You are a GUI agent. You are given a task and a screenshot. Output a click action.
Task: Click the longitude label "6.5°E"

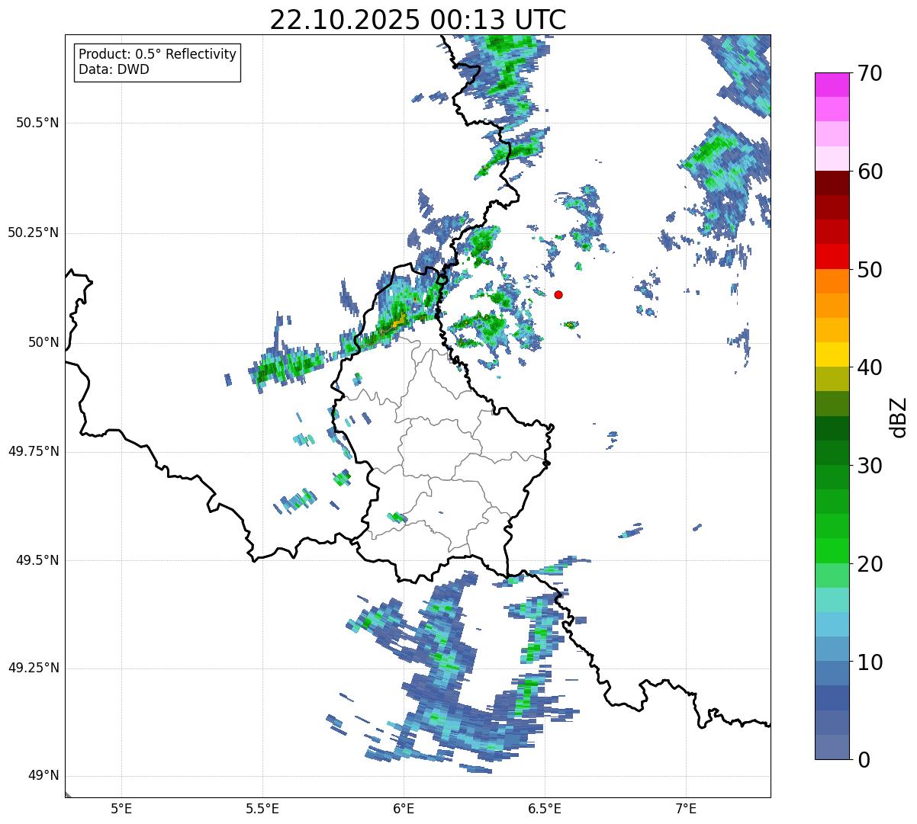(x=545, y=809)
